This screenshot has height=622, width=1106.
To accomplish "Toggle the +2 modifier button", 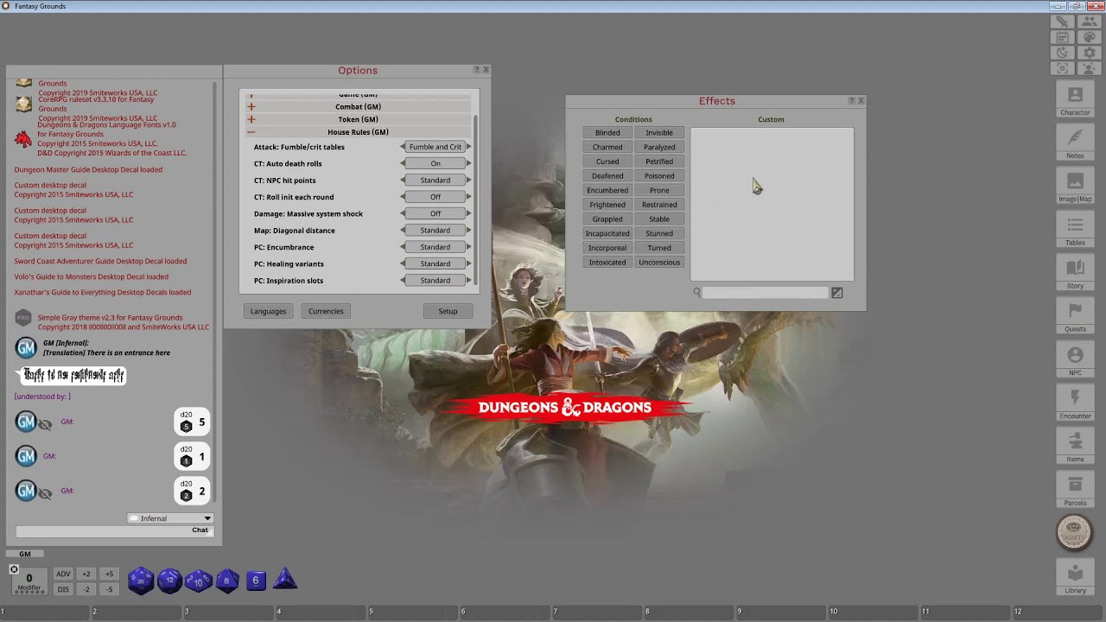I will pos(86,574).
